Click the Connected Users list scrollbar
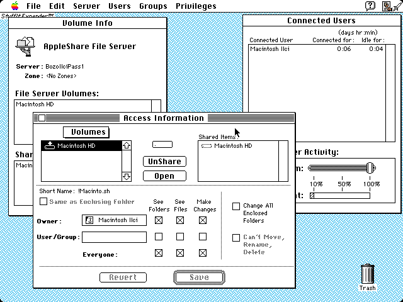403x302 pixels. pyautogui.click(x=390, y=93)
